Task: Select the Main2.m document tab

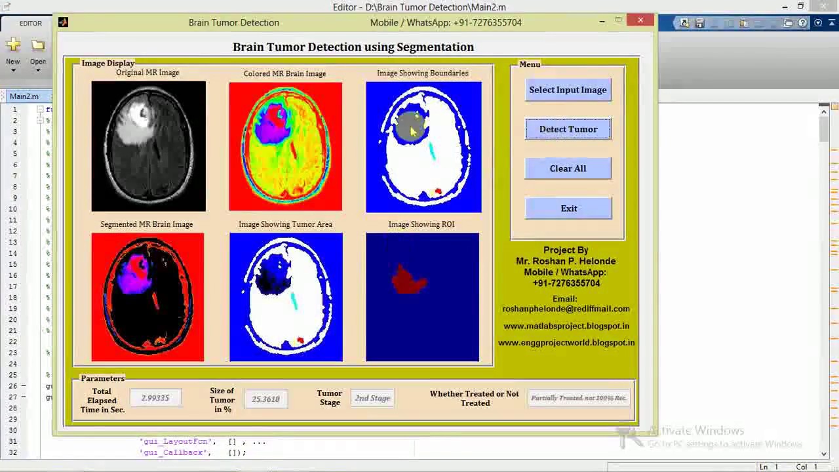Action: click(24, 96)
